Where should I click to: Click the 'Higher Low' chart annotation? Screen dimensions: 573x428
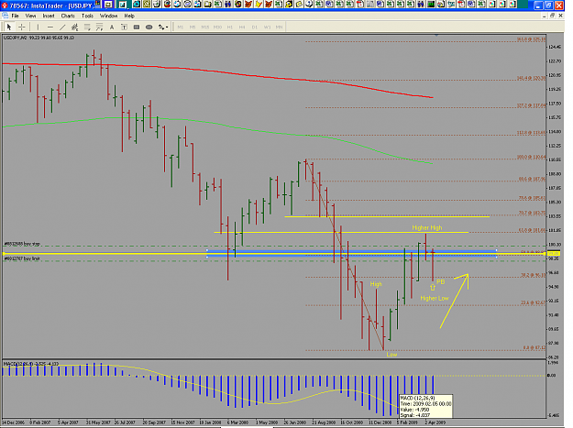pyautogui.click(x=435, y=298)
